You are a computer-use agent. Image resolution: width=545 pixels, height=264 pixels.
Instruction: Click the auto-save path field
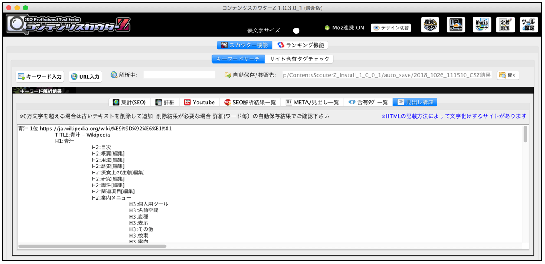coord(387,75)
